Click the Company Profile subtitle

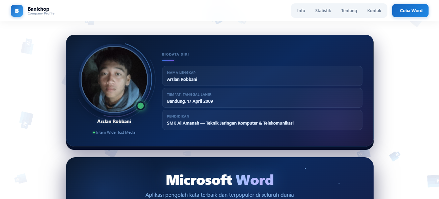pos(41,13)
